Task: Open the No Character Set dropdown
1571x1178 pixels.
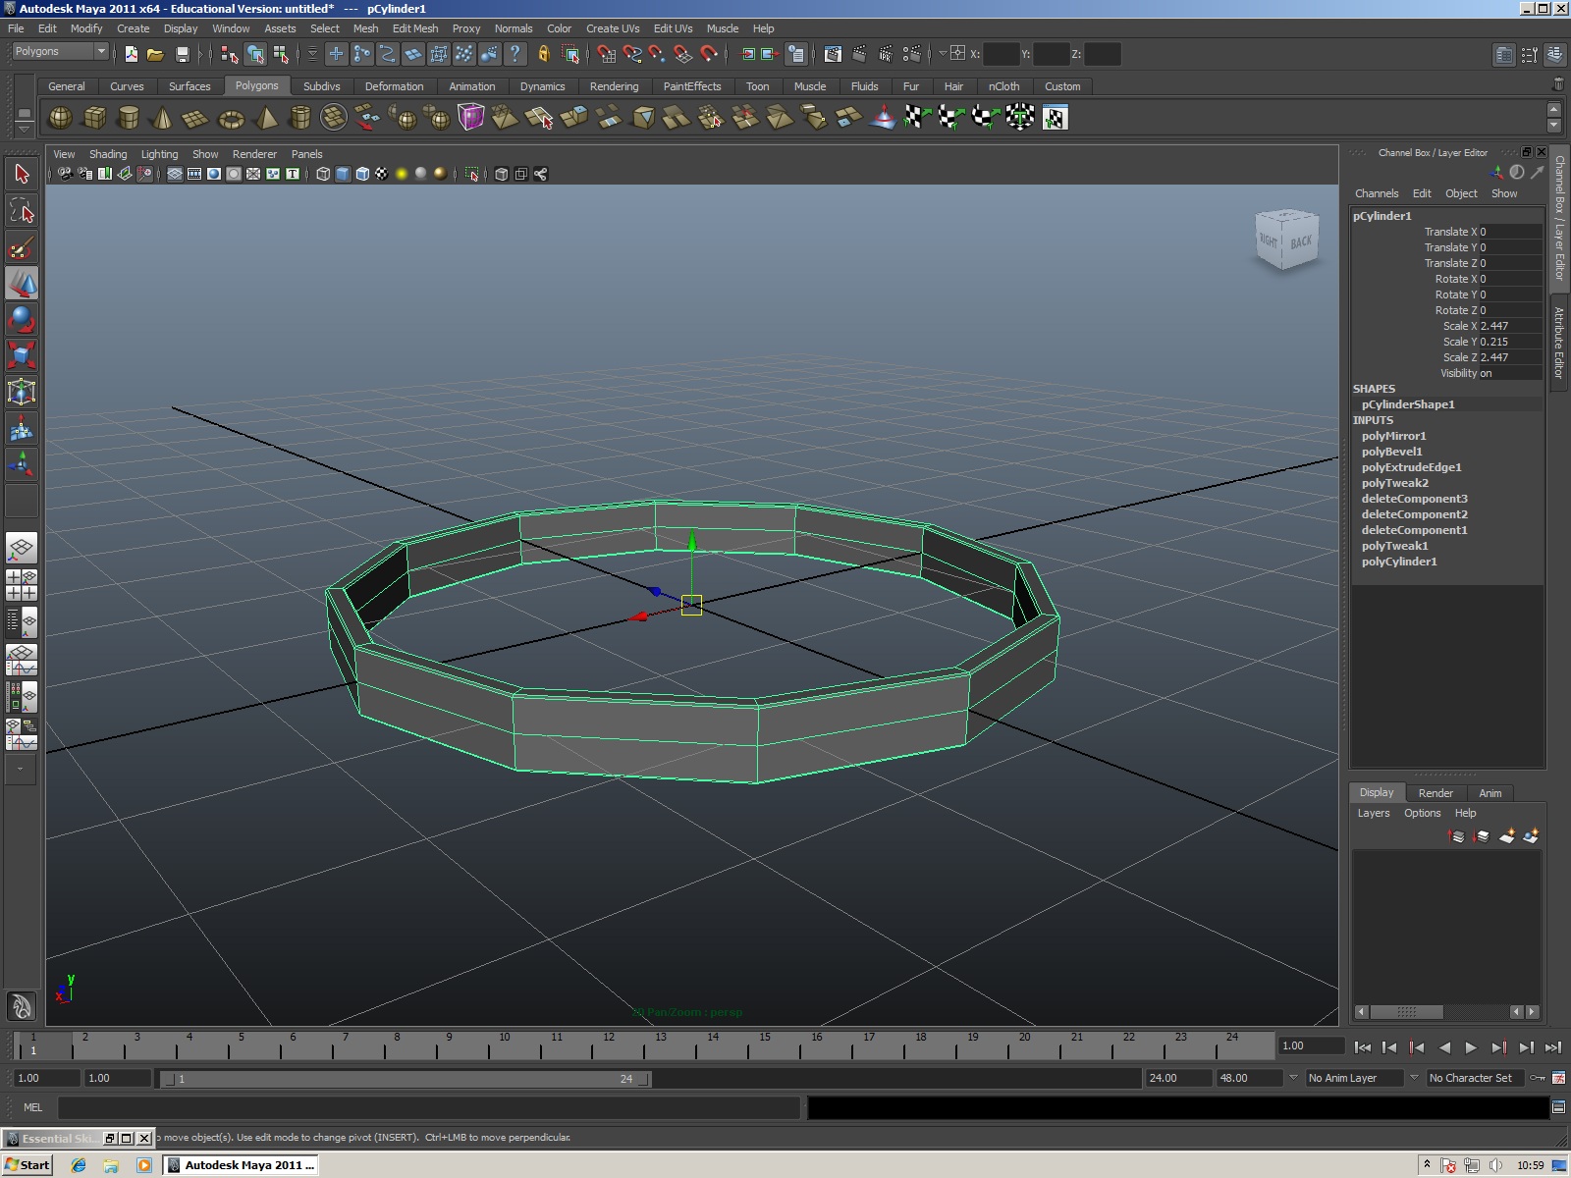Action: point(1475,1078)
